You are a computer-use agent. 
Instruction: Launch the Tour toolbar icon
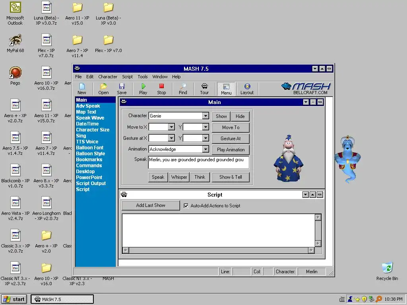204,89
